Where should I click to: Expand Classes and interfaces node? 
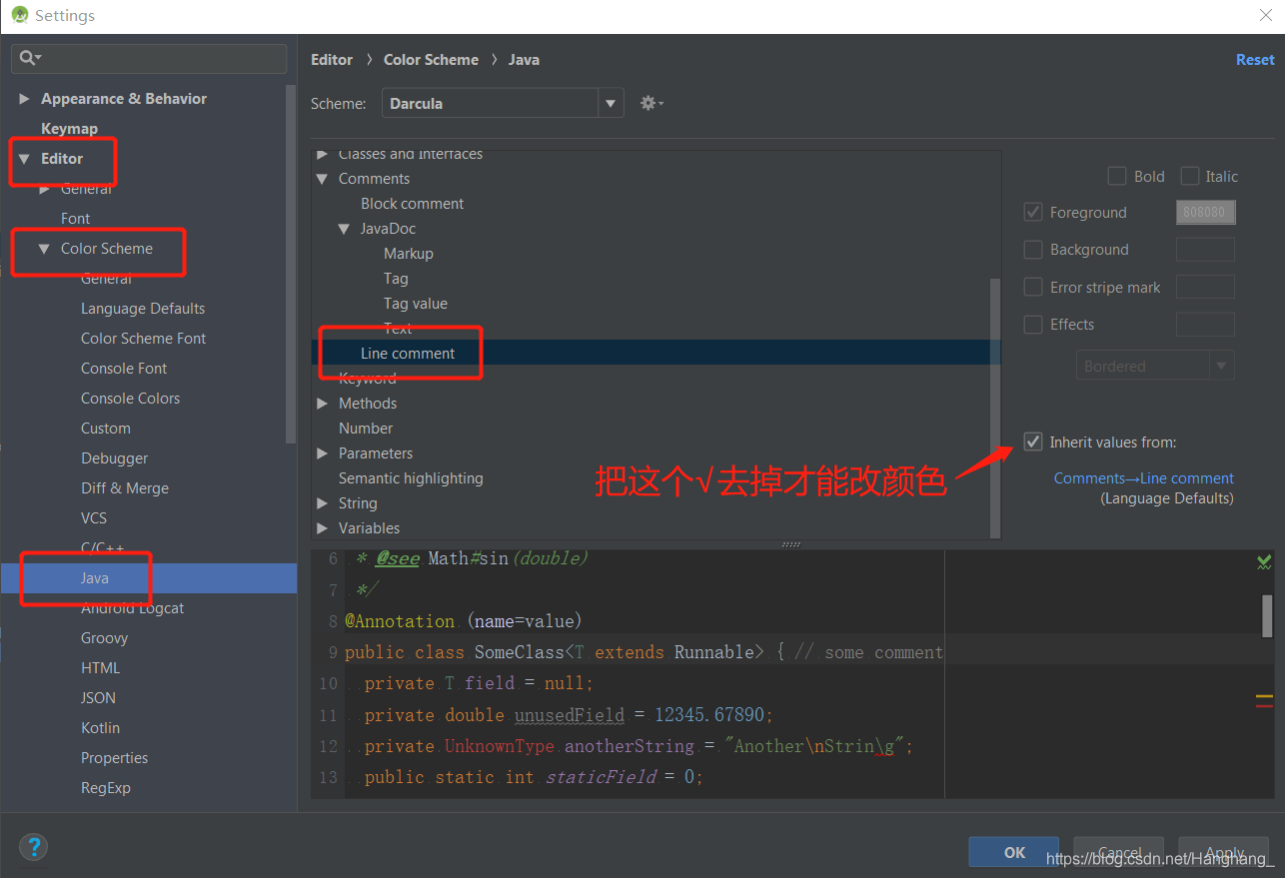[322, 155]
